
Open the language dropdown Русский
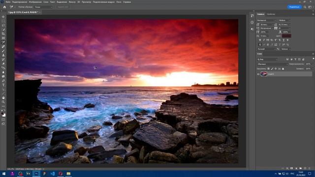tap(266, 49)
